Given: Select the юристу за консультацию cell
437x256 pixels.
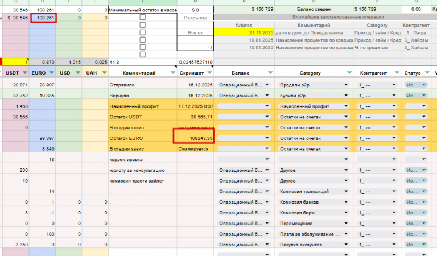Looking at the screenshot, I should tap(143, 170).
